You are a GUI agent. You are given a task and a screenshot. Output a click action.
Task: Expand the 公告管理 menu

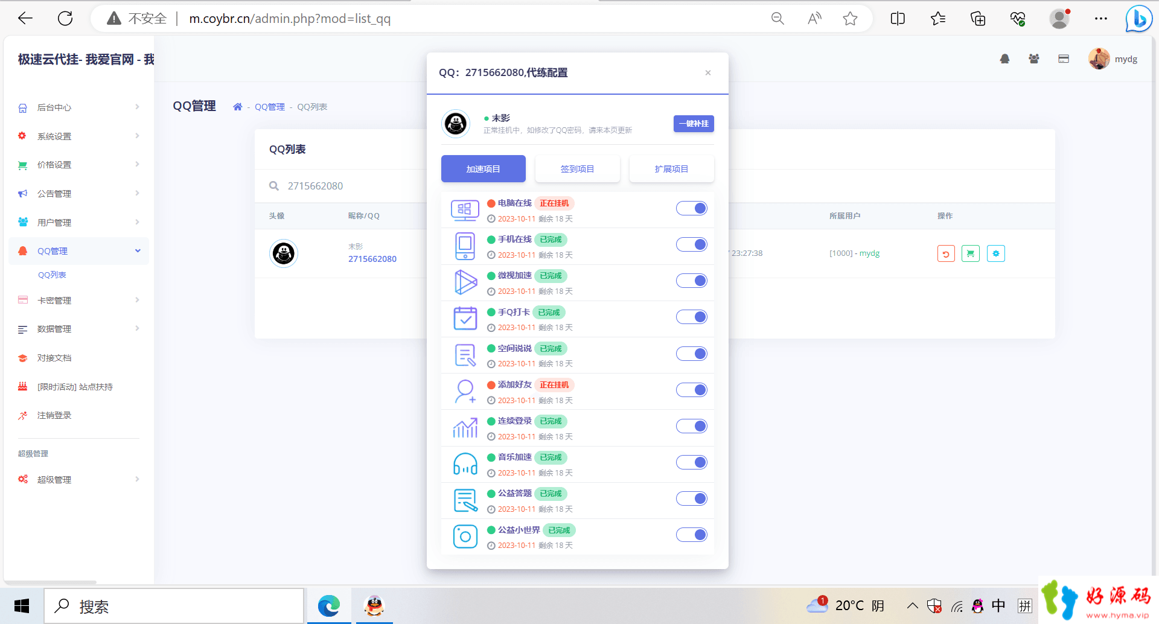tap(78, 194)
